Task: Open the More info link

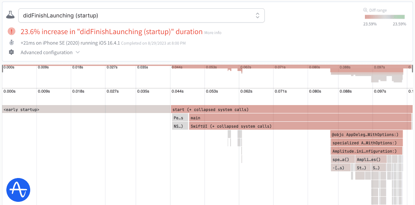Action: click(213, 33)
